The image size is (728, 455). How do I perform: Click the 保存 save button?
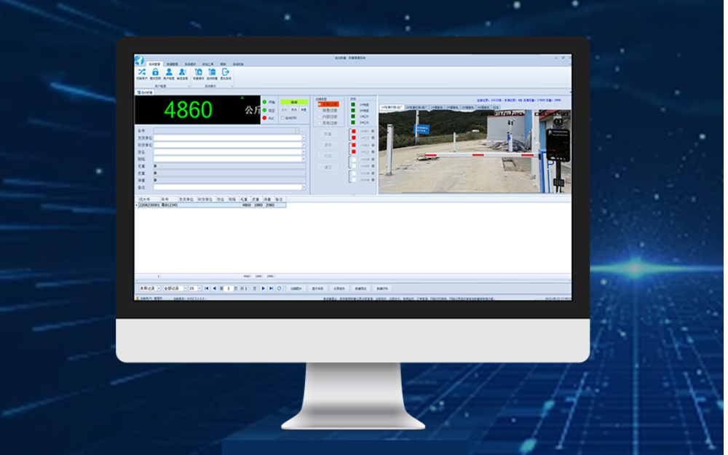(x=328, y=145)
